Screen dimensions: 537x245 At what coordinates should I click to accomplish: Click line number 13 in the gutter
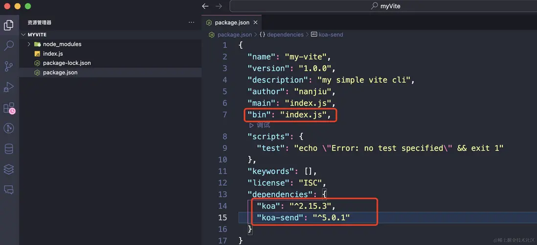222,194
